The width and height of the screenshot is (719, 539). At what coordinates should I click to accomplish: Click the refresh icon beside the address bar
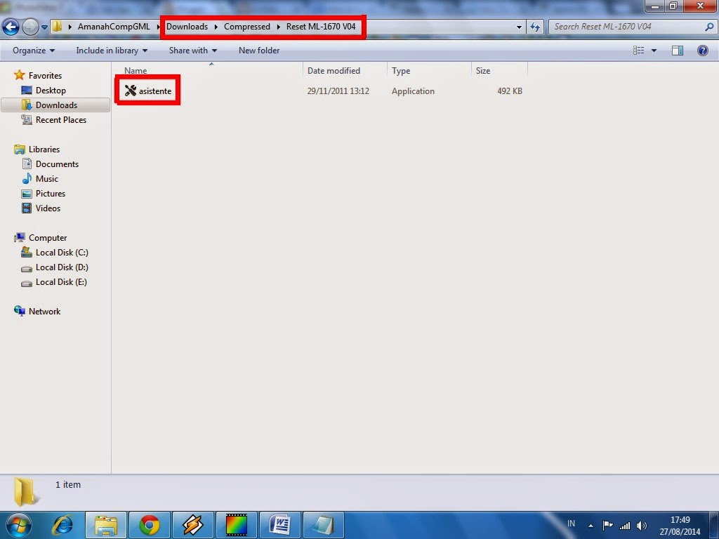coord(535,27)
